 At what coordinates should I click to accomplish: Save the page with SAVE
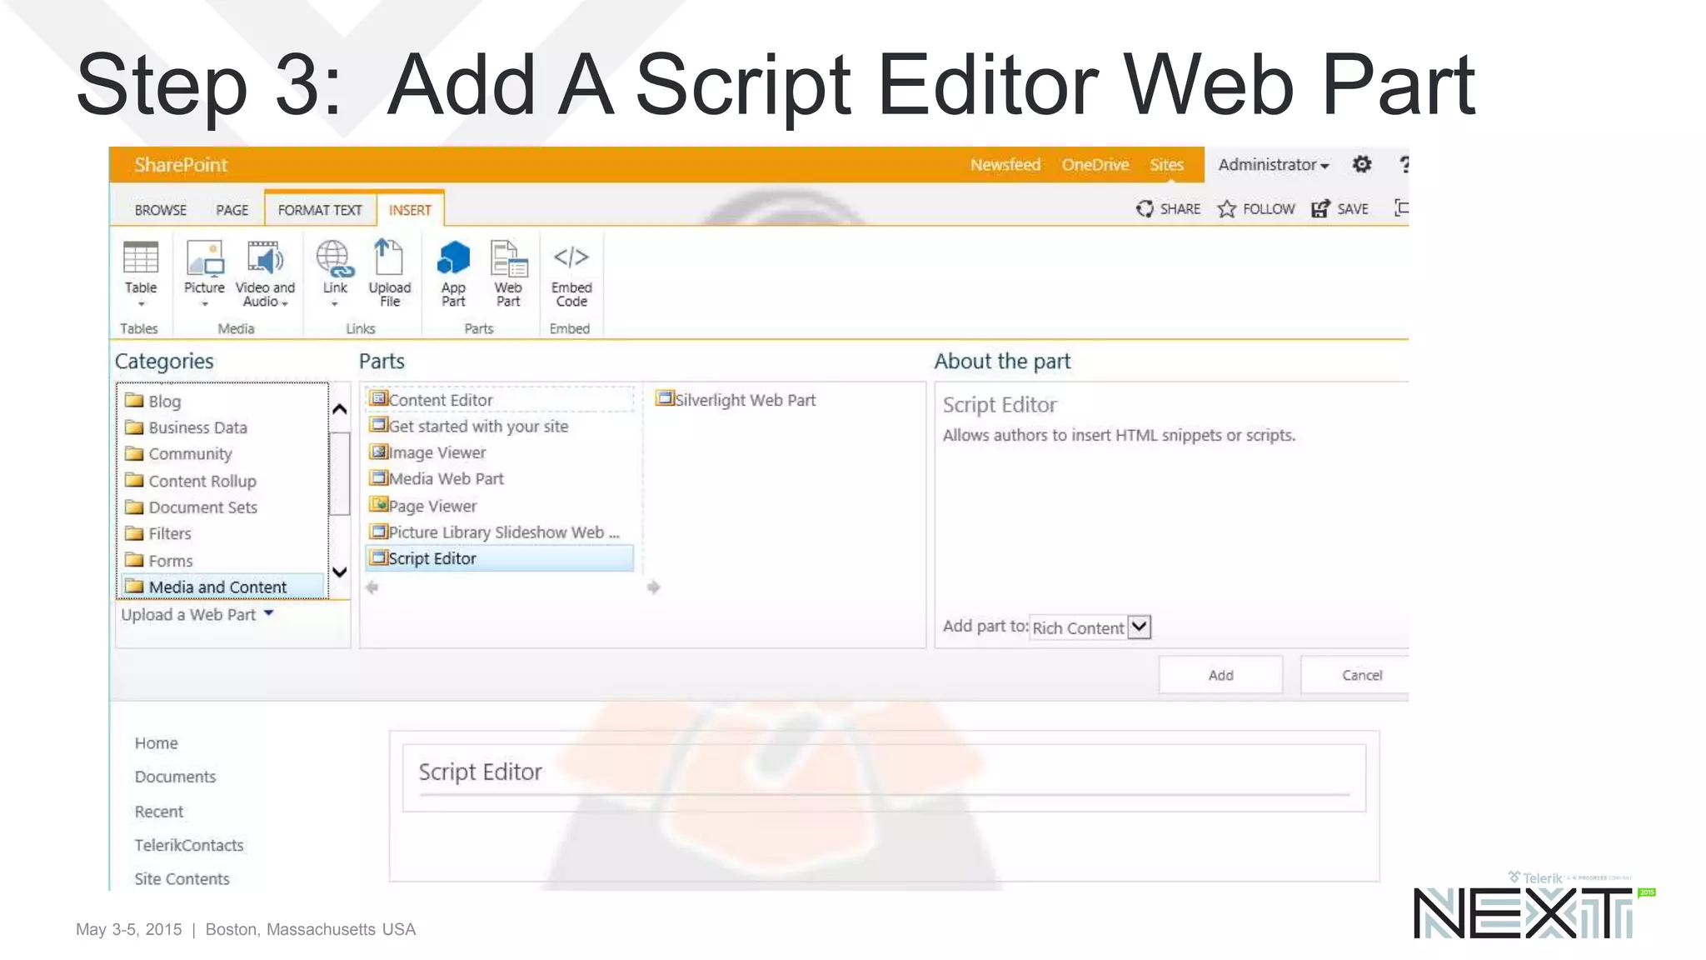[1339, 208]
